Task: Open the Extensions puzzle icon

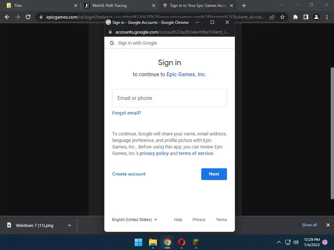Action: [296, 17]
